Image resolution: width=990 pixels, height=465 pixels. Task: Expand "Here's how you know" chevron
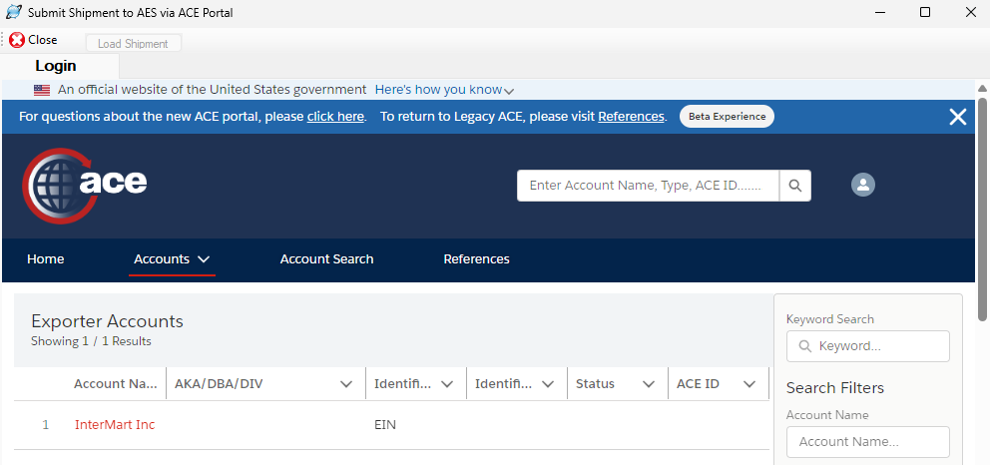509,91
